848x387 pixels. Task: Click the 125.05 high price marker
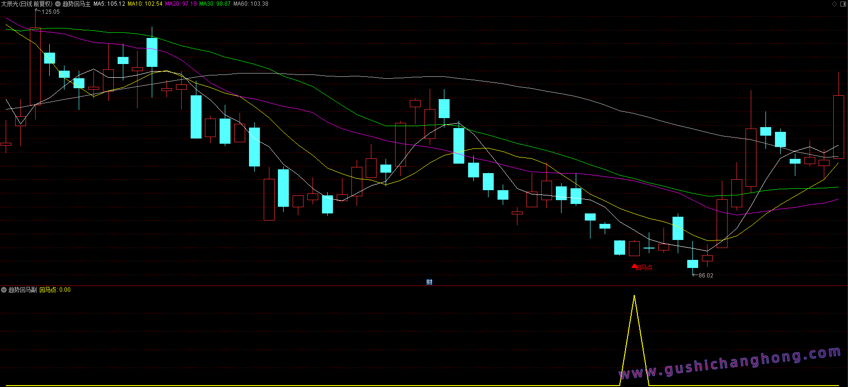(51, 12)
